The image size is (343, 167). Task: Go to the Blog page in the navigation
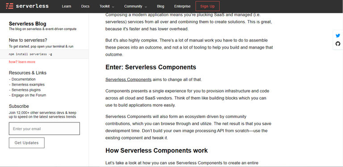[160, 6]
